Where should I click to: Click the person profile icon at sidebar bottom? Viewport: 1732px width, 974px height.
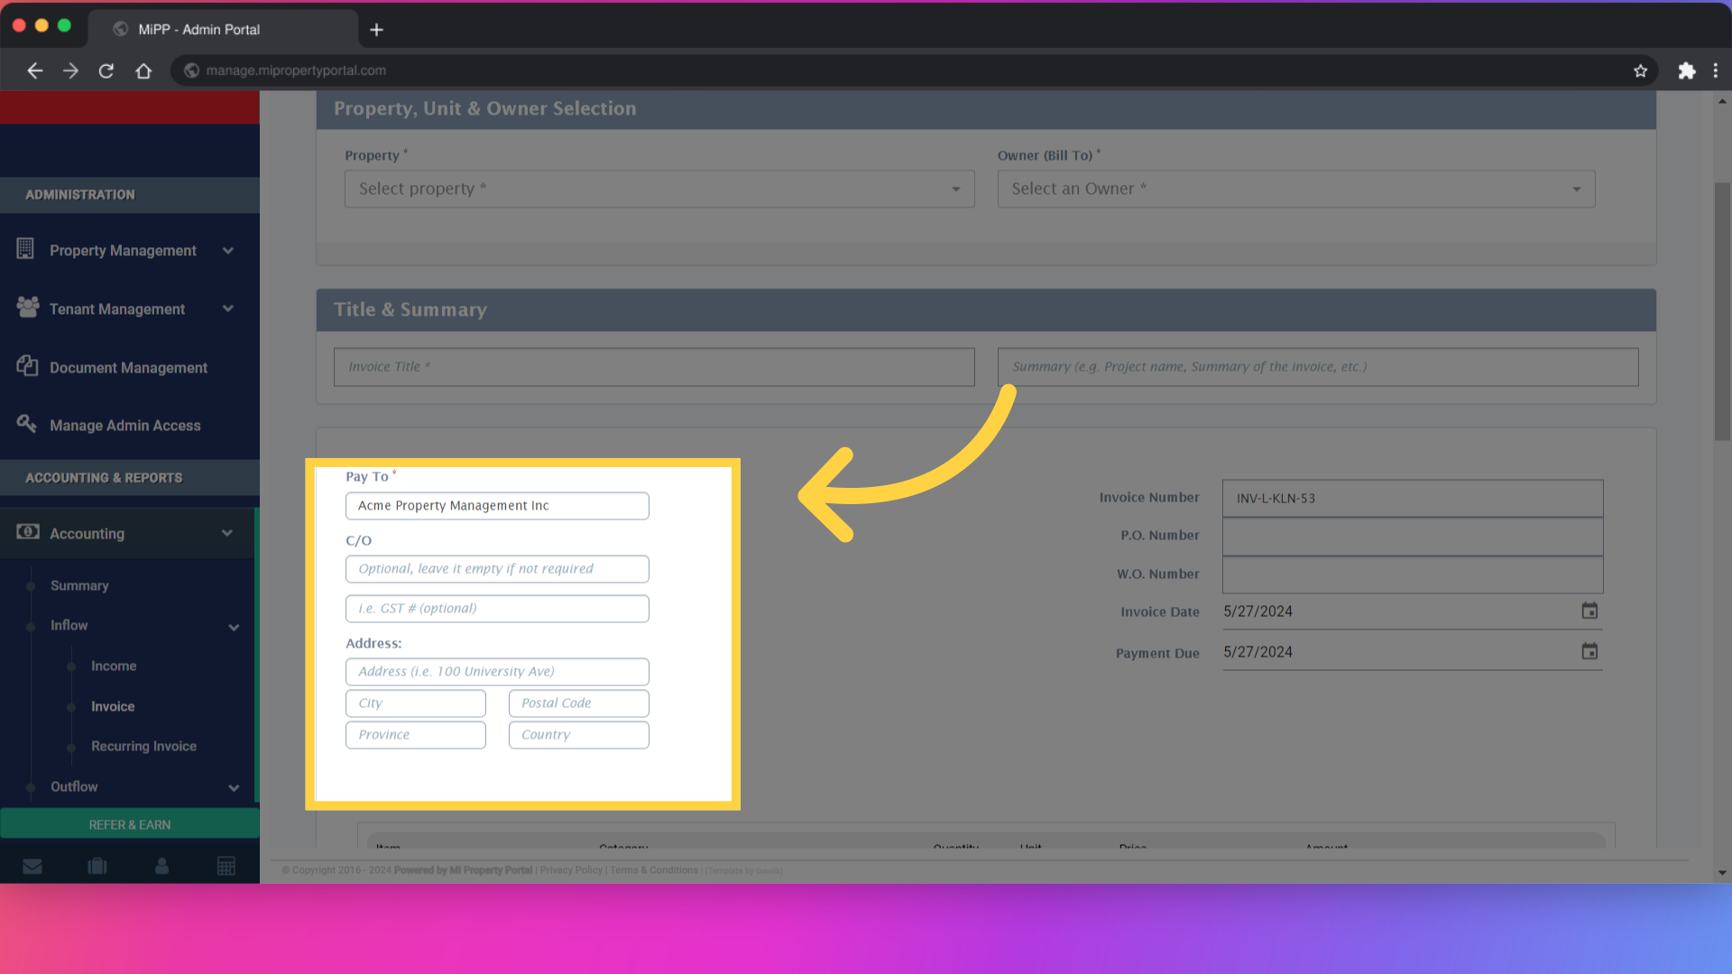point(161,866)
